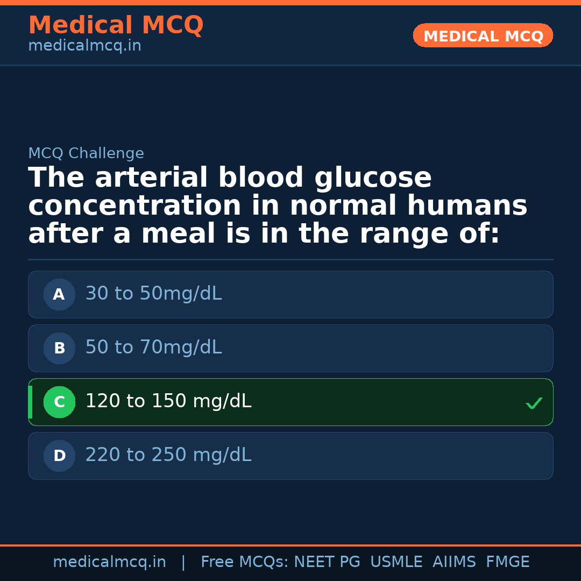The height and width of the screenshot is (581, 581).
Task: Select the answer "30 to 50mg/dL"
Action: click(153, 294)
